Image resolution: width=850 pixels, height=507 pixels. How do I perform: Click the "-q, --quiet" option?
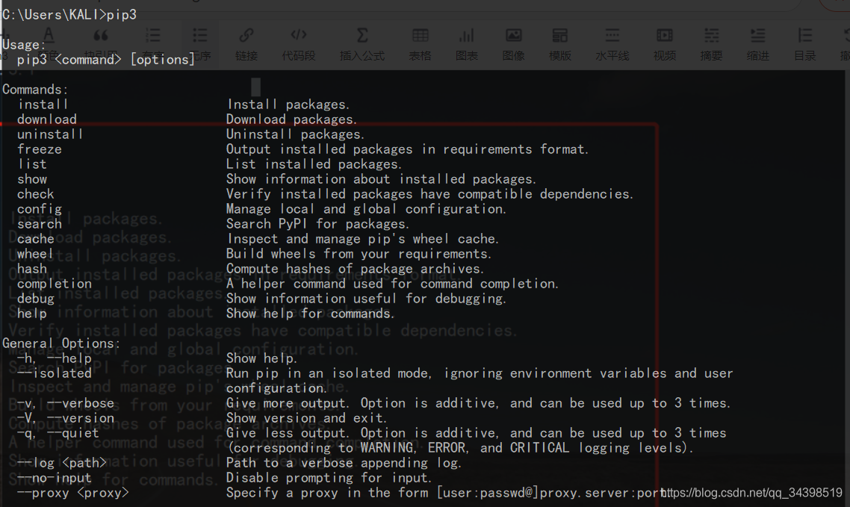click(x=58, y=433)
